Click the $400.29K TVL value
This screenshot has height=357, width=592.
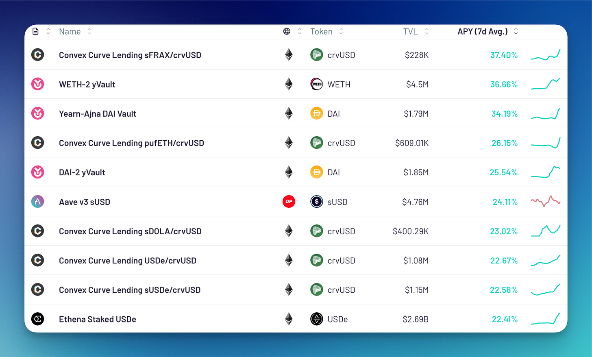tap(411, 231)
